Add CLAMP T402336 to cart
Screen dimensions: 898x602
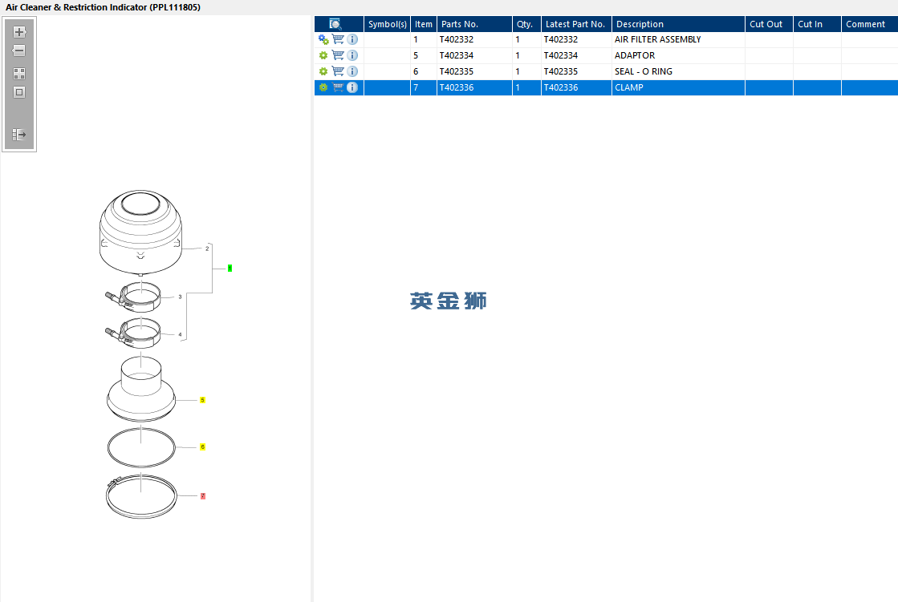[x=338, y=87]
